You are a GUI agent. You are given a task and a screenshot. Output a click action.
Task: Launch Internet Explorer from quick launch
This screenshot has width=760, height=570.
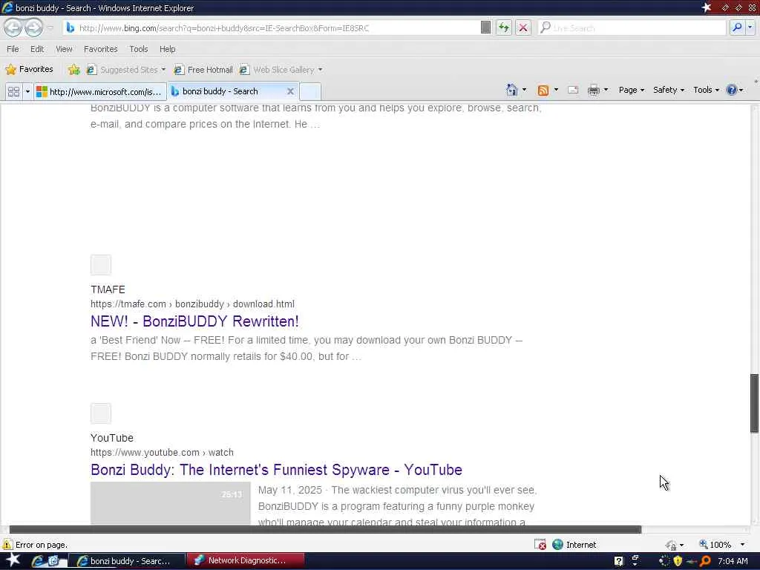[x=38, y=561]
